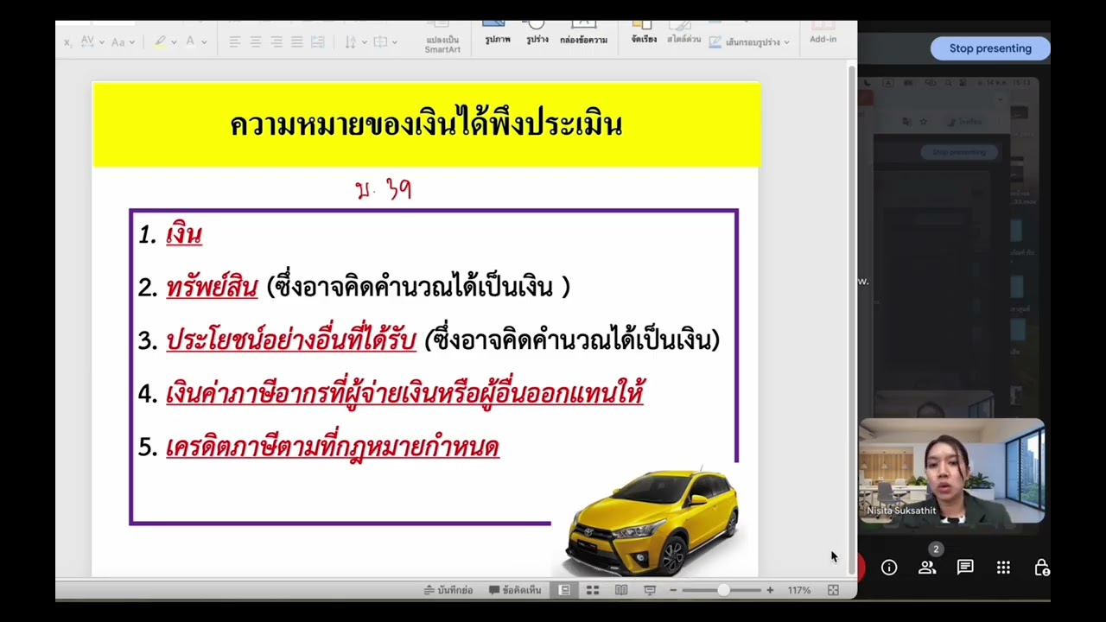The height and width of the screenshot is (622, 1106).
Task: Click the underlined word เงิน in item 1
Action: [184, 234]
